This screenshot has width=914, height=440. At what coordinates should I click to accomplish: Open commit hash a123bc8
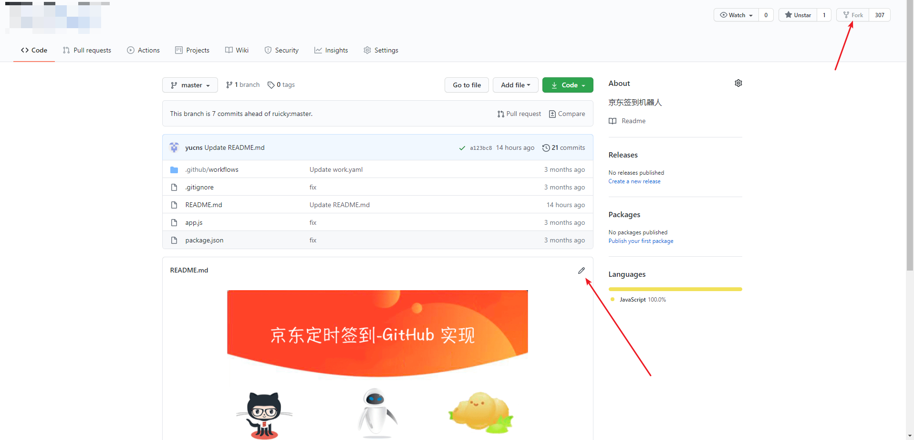click(481, 148)
